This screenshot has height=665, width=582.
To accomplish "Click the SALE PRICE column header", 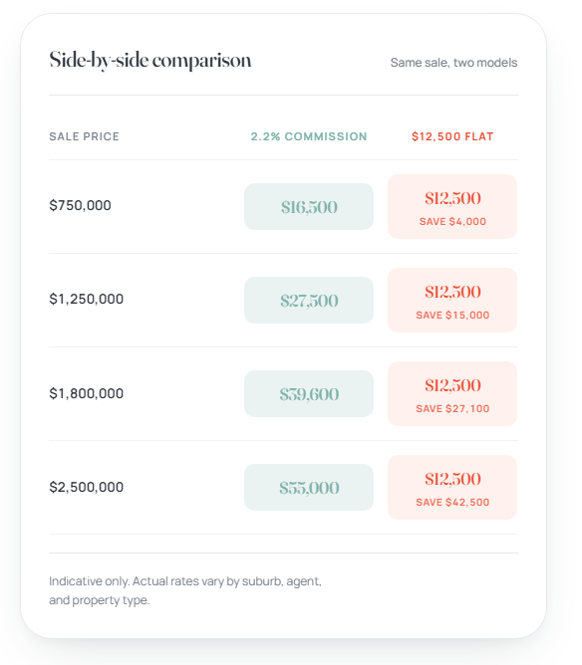I will (x=84, y=136).
